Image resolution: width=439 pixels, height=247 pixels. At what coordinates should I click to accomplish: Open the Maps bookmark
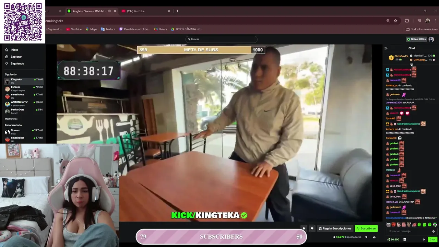[x=91, y=29]
